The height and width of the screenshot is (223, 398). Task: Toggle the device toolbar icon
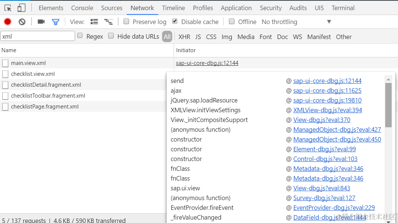click(x=21, y=8)
